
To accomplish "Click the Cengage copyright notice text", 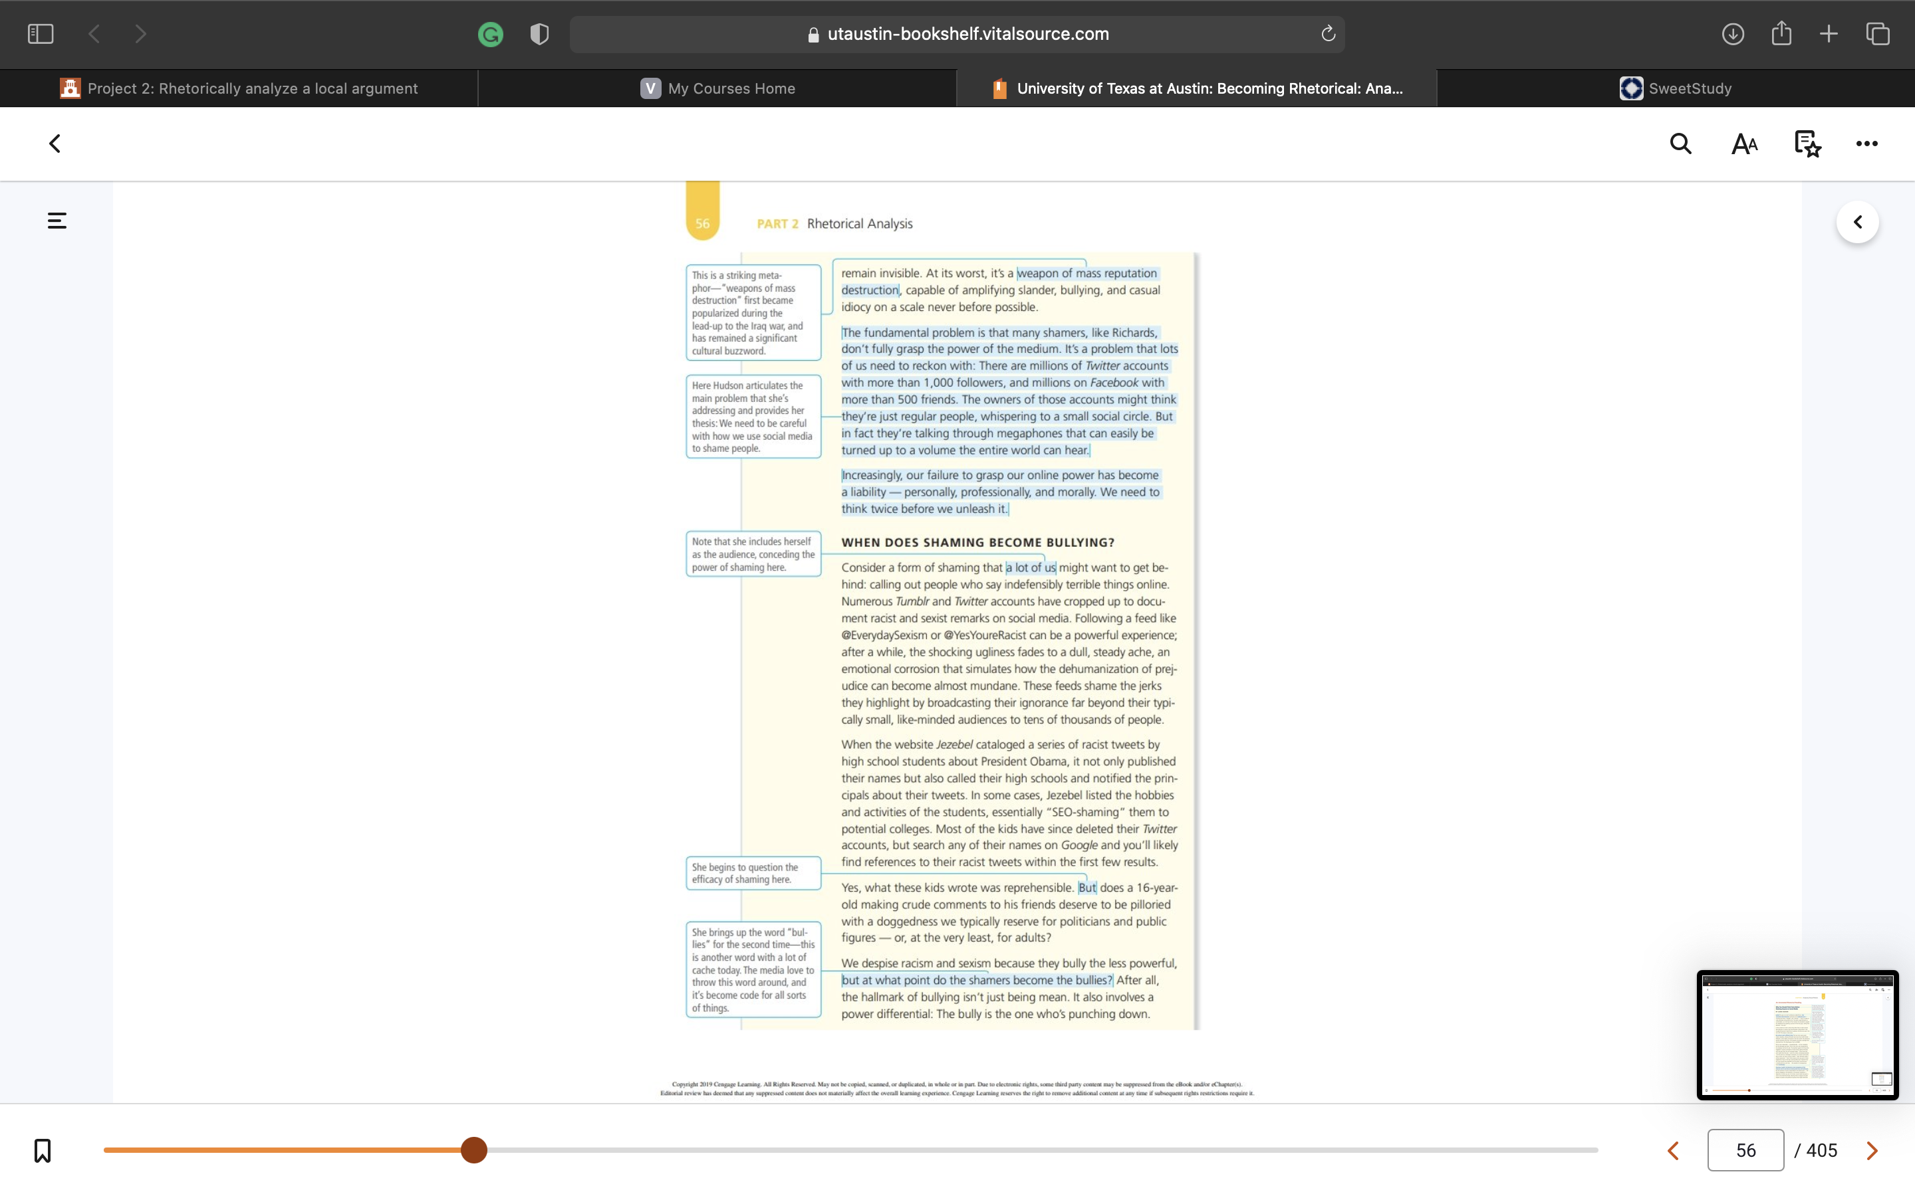I will (x=957, y=1089).
